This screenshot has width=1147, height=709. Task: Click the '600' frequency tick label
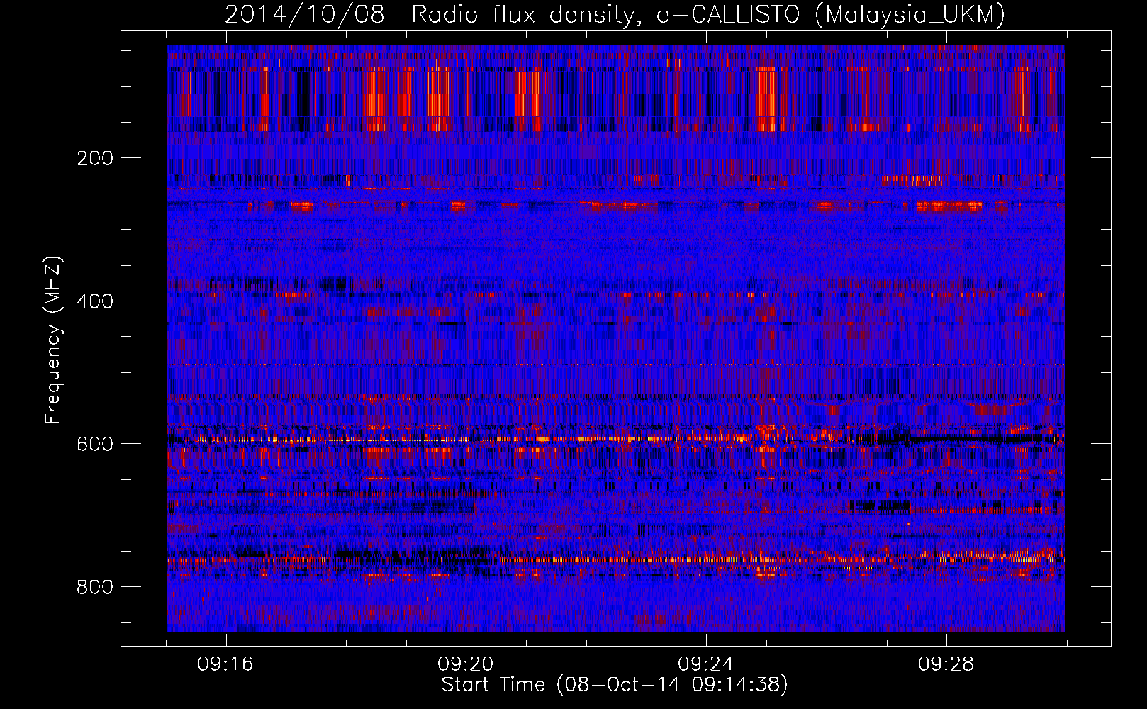click(94, 444)
